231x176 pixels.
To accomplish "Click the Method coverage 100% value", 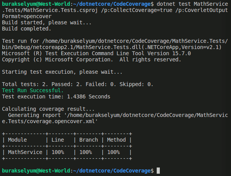I will (113, 152).
